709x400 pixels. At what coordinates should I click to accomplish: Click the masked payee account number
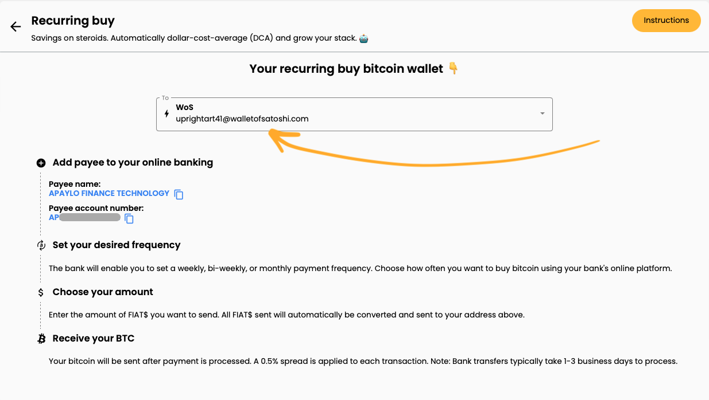[85, 218]
